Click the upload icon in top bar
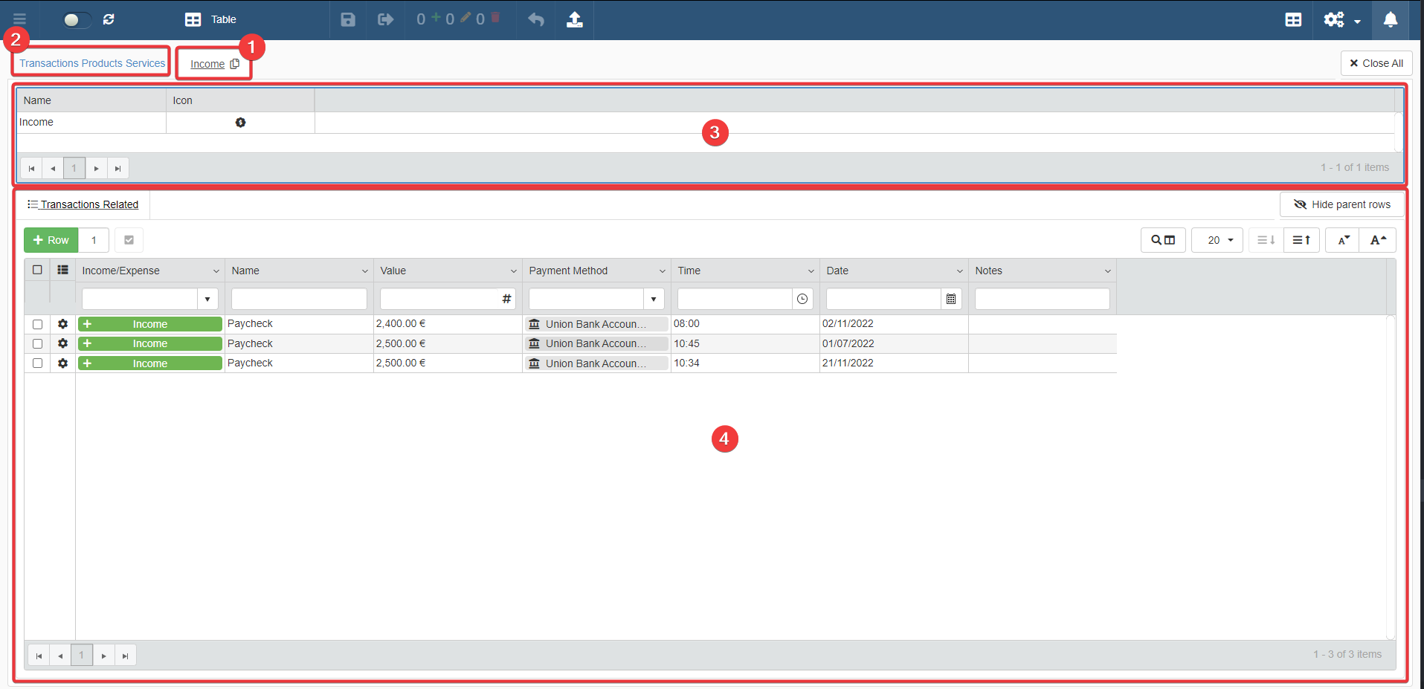Screen dimensions: 1424x689 [x=574, y=19]
